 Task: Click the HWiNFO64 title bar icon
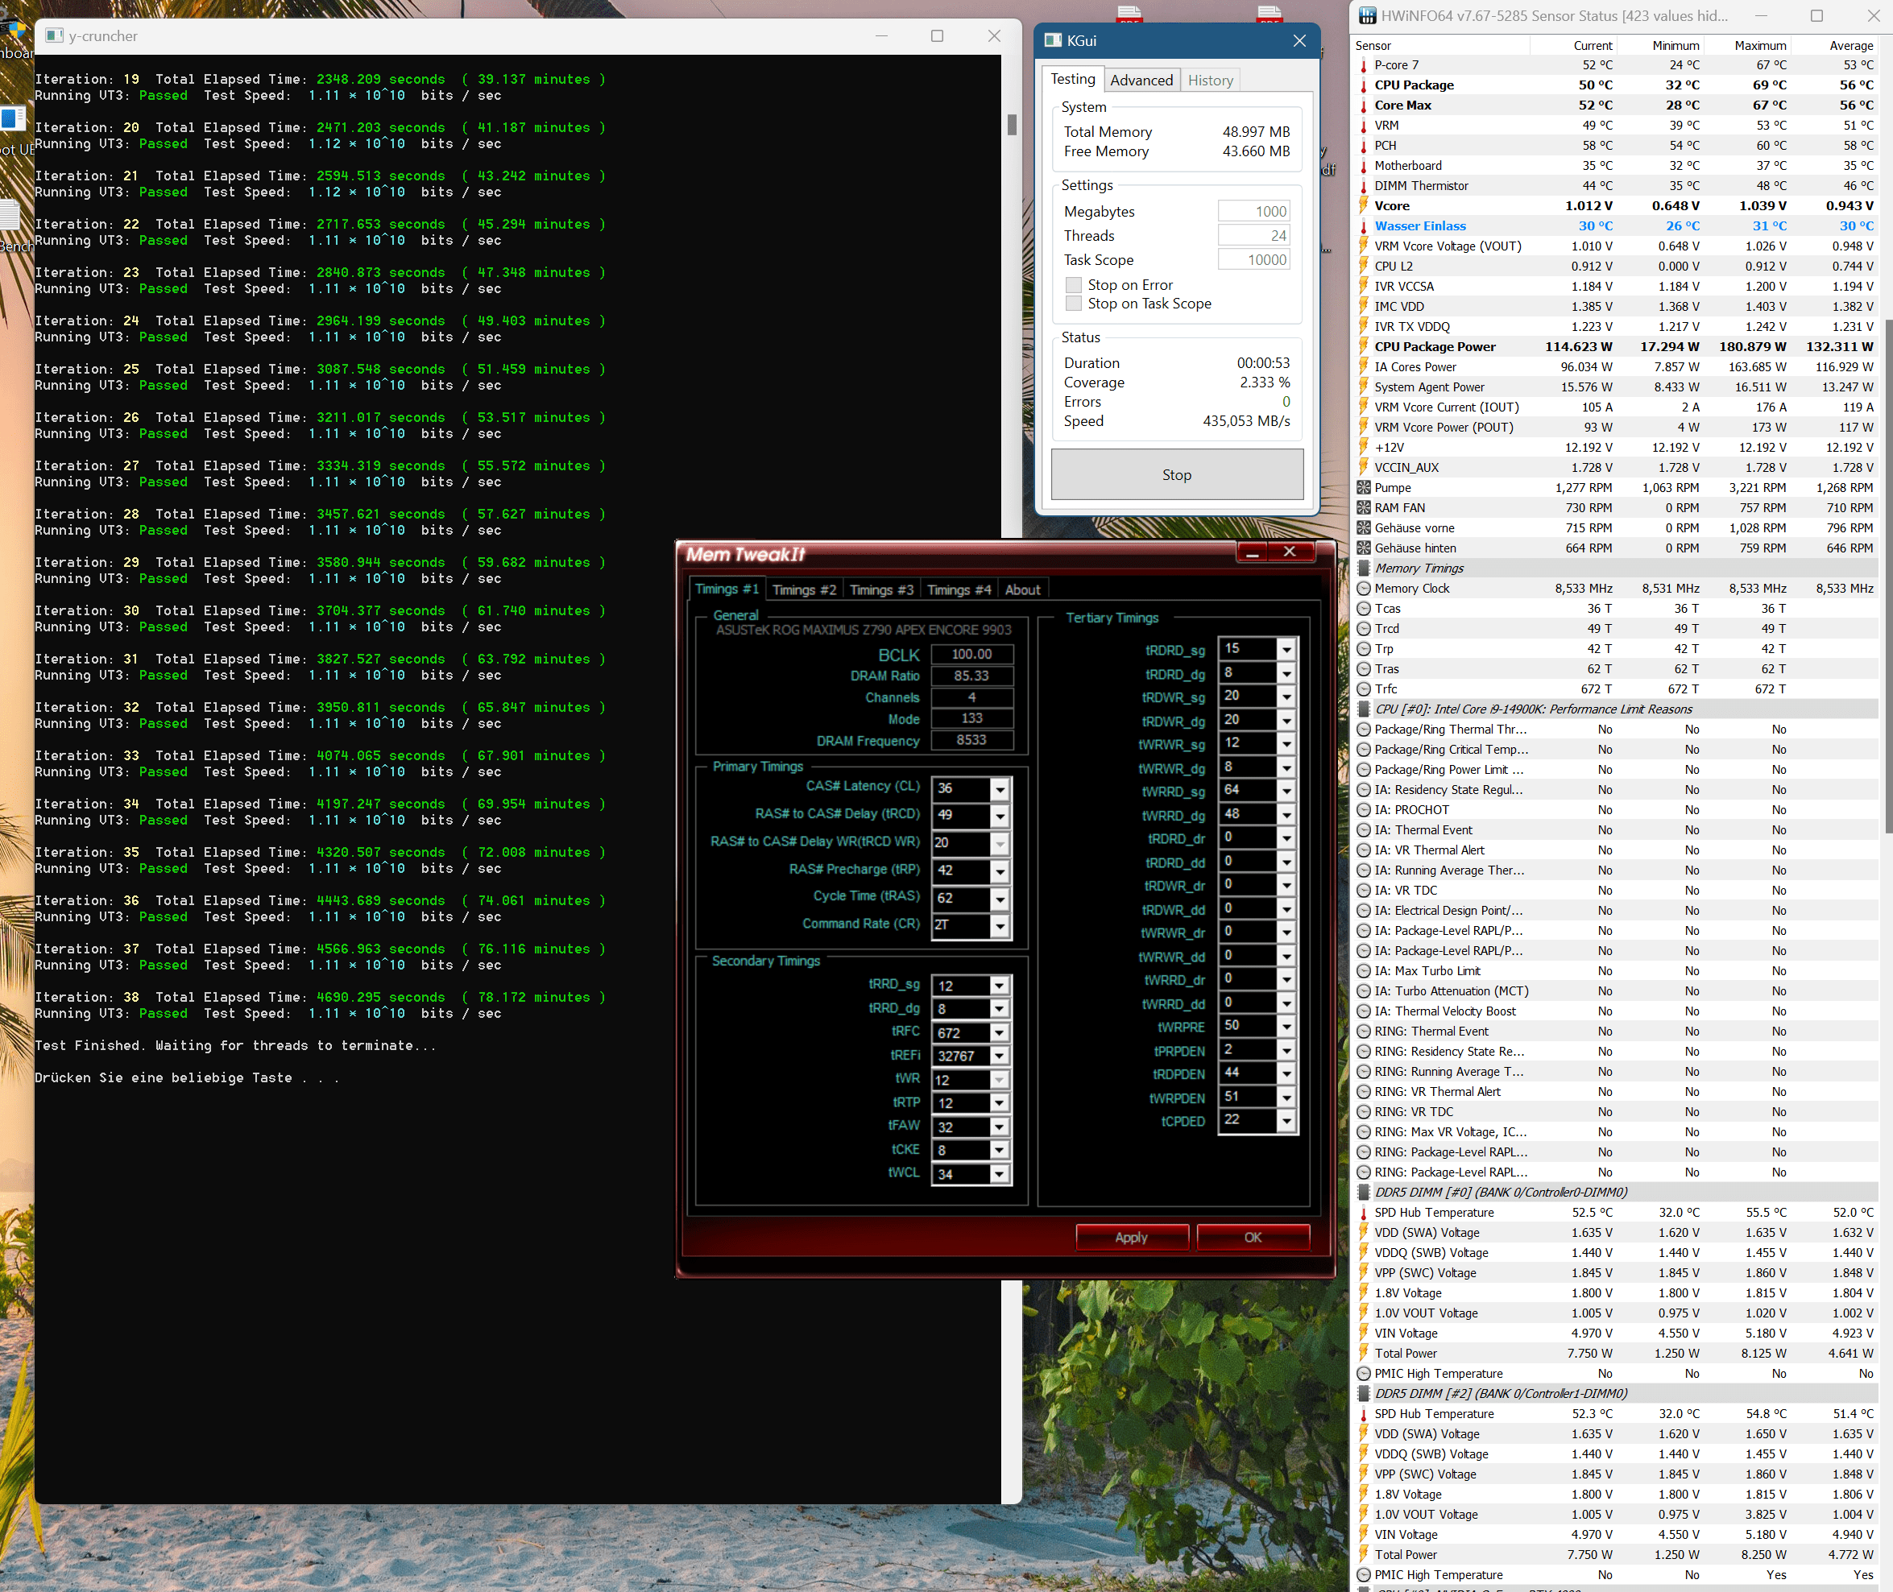[1368, 16]
